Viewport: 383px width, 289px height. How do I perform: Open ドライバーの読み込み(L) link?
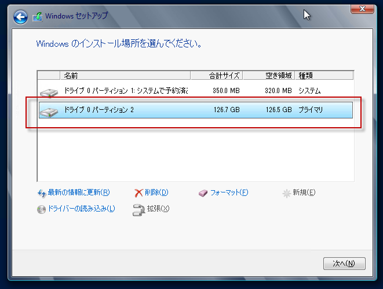(81, 209)
